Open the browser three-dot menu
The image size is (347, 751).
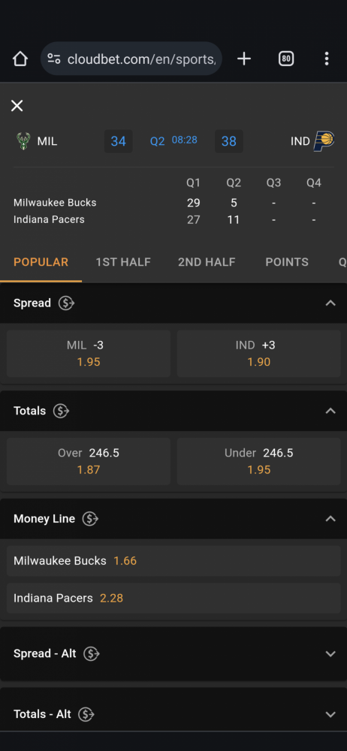327,59
